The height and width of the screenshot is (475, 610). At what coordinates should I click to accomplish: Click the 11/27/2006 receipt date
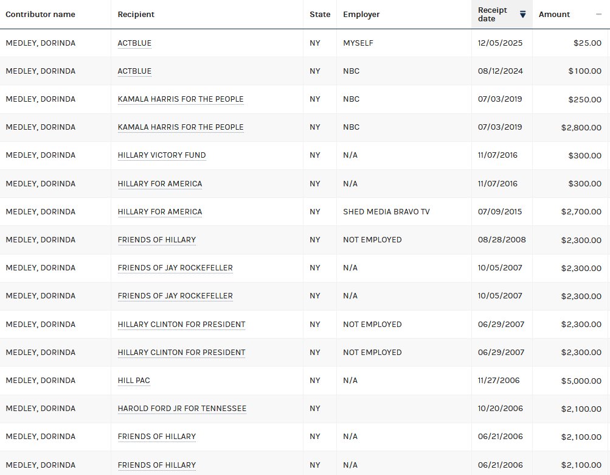(499, 381)
